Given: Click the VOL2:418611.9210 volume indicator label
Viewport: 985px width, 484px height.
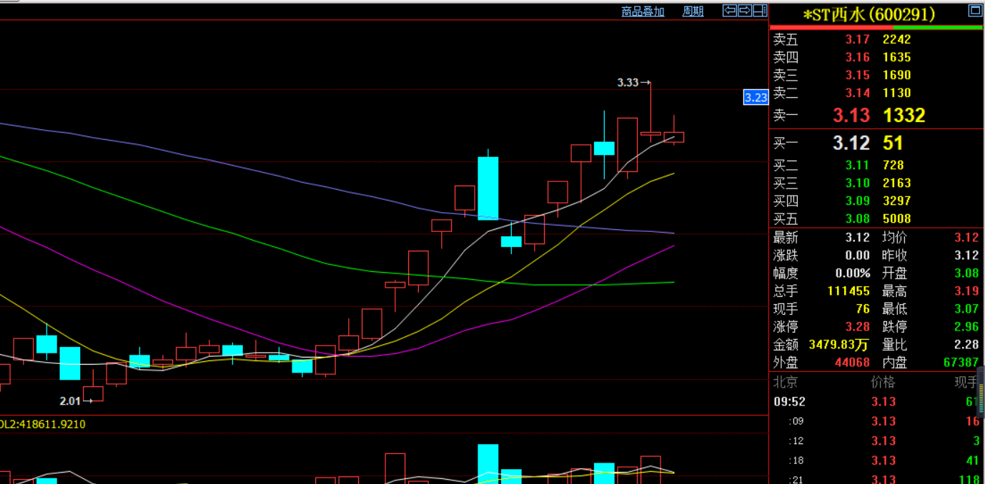Looking at the screenshot, I should click(43, 424).
